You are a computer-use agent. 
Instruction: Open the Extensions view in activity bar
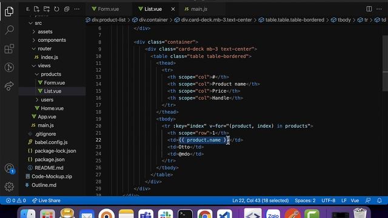tap(9, 48)
